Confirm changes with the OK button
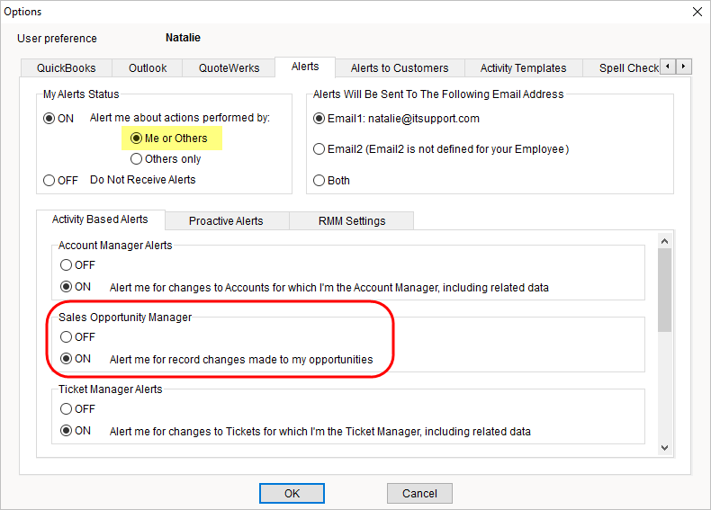 pos(292,493)
